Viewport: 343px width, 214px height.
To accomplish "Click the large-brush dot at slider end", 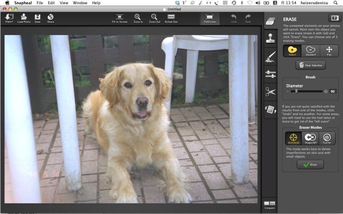I will pyautogui.click(x=326, y=92).
